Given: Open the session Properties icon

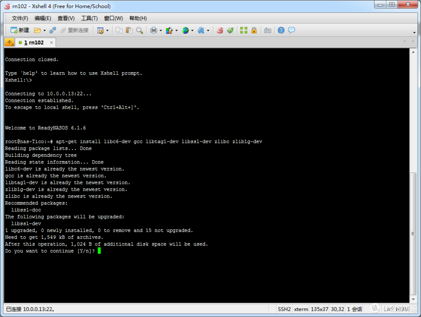Looking at the screenshot, I should 101,30.
